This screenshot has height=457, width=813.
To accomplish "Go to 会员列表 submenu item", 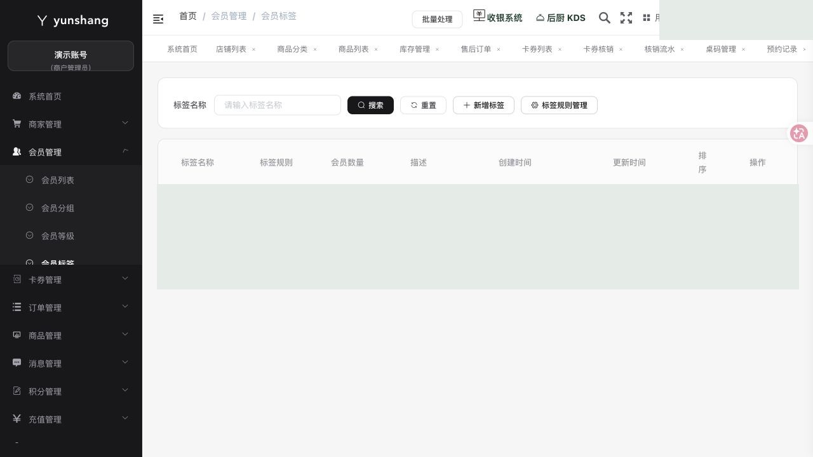I will coord(71,180).
